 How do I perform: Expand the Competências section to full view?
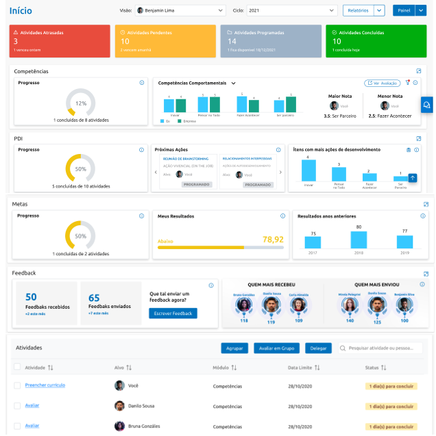(x=419, y=71)
